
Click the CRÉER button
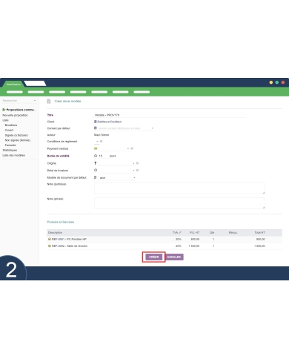pyautogui.click(x=153, y=257)
